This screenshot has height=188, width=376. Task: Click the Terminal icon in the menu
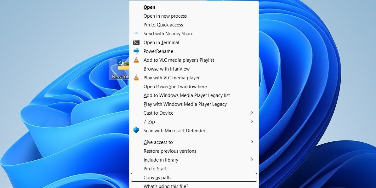[x=136, y=43]
